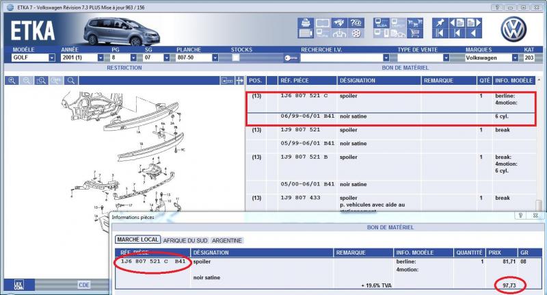
Task: Click the move splitter arrows icon
Action: click(x=239, y=81)
